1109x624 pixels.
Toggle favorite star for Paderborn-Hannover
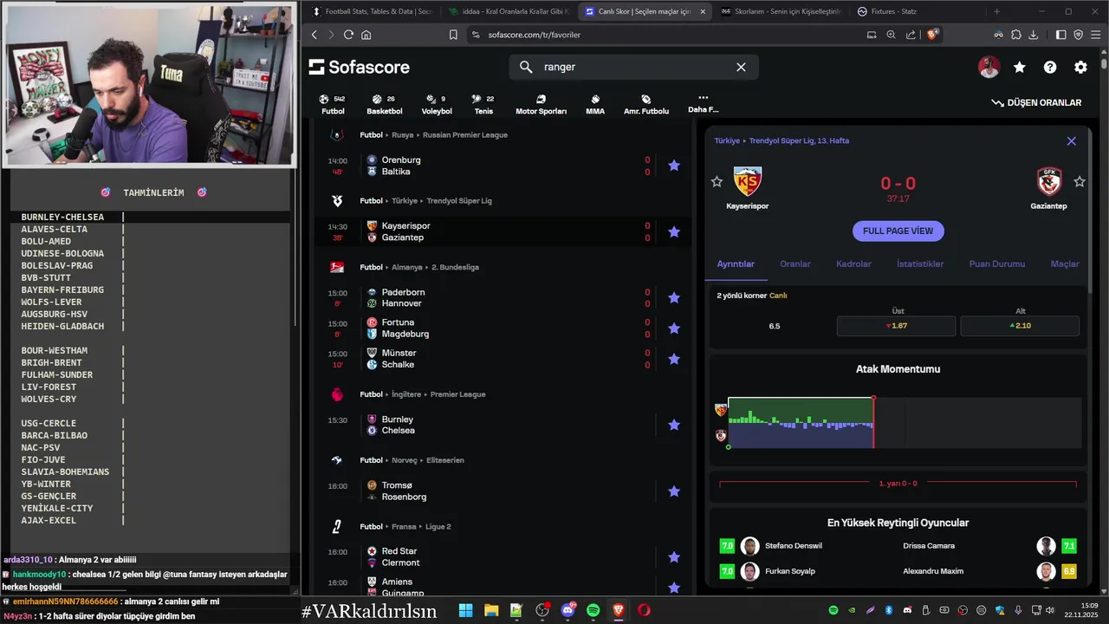coord(674,297)
